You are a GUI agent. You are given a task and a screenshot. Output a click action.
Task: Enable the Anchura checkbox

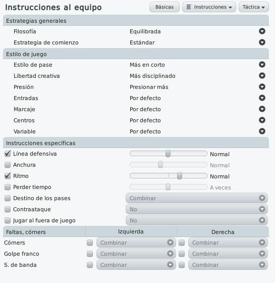[8, 165]
